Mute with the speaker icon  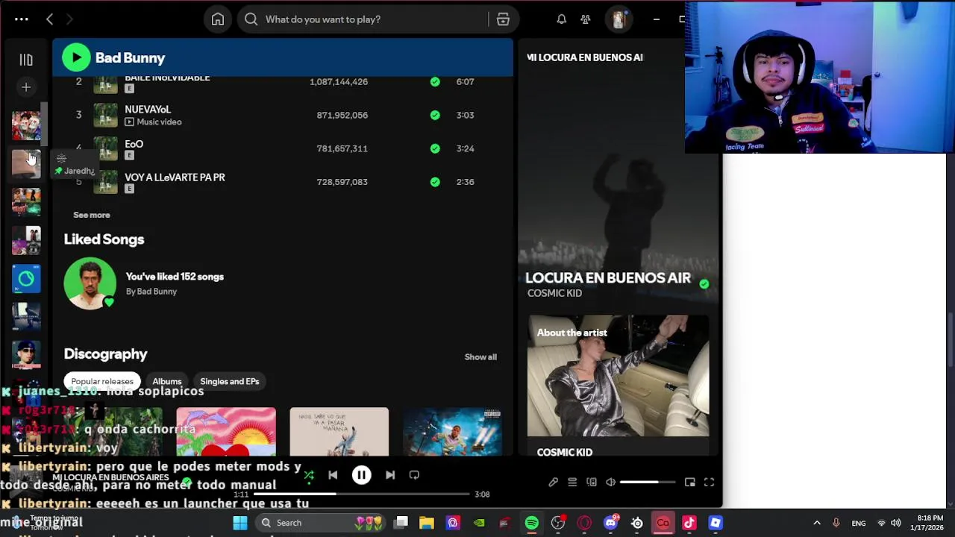tap(611, 483)
